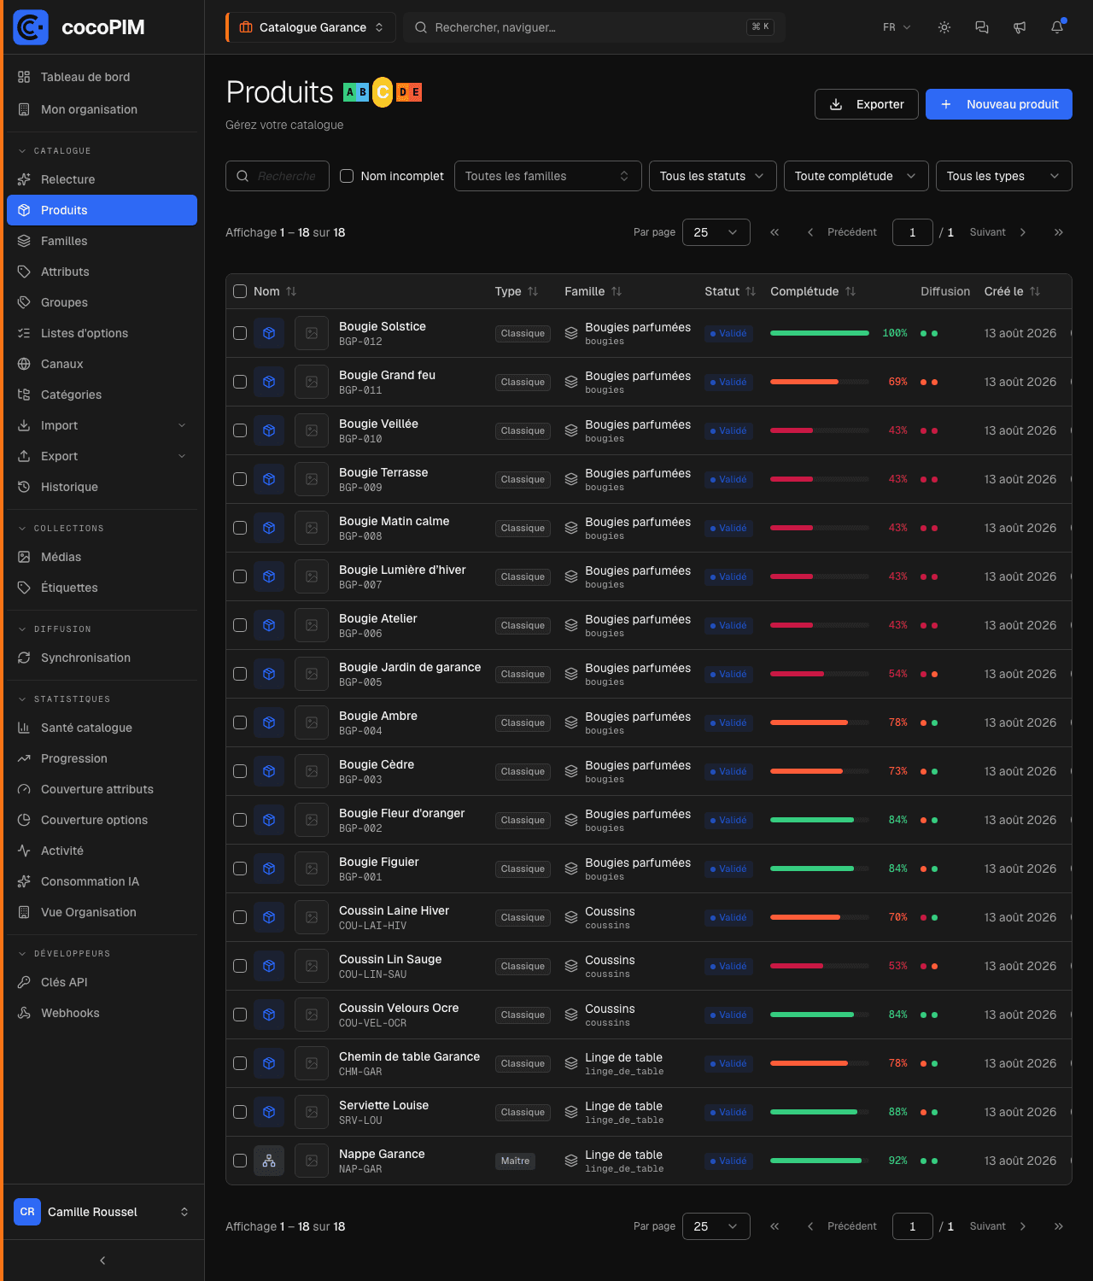This screenshot has height=1281, width=1093.
Task: Open Familles in the sidebar
Action: pyautogui.click(x=102, y=241)
